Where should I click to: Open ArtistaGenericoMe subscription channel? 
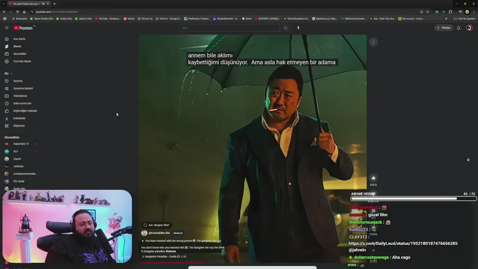(x=25, y=174)
